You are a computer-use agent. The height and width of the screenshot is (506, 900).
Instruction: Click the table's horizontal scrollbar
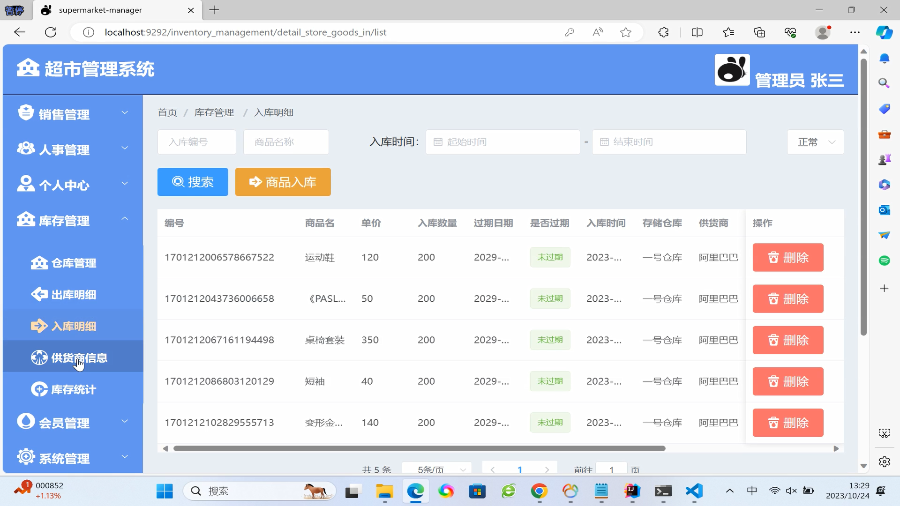click(x=419, y=448)
